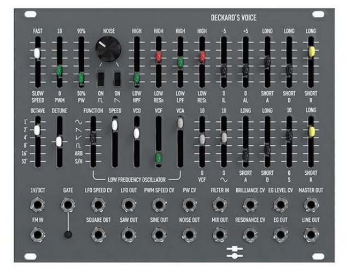This screenshot has height=272, width=350.
Task: Click the green PWM depth slider
Action: 59,70
